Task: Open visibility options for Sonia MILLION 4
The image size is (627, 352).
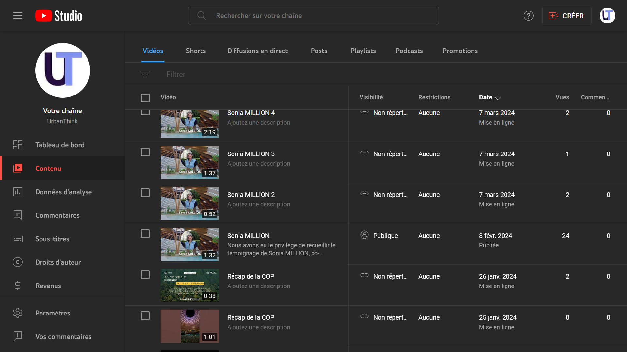Action: pos(390,113)
